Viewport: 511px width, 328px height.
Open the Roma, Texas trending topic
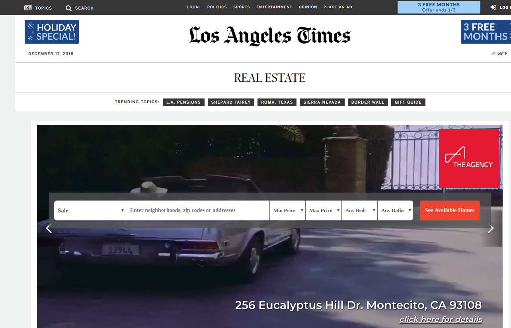277,102
